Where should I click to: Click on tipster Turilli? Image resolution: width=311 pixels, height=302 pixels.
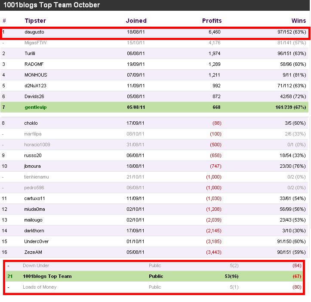pos(30,53)
